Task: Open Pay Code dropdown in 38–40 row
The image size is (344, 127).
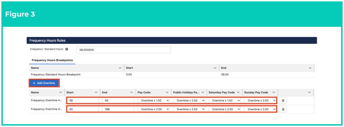Action: (x=154, y=101)
